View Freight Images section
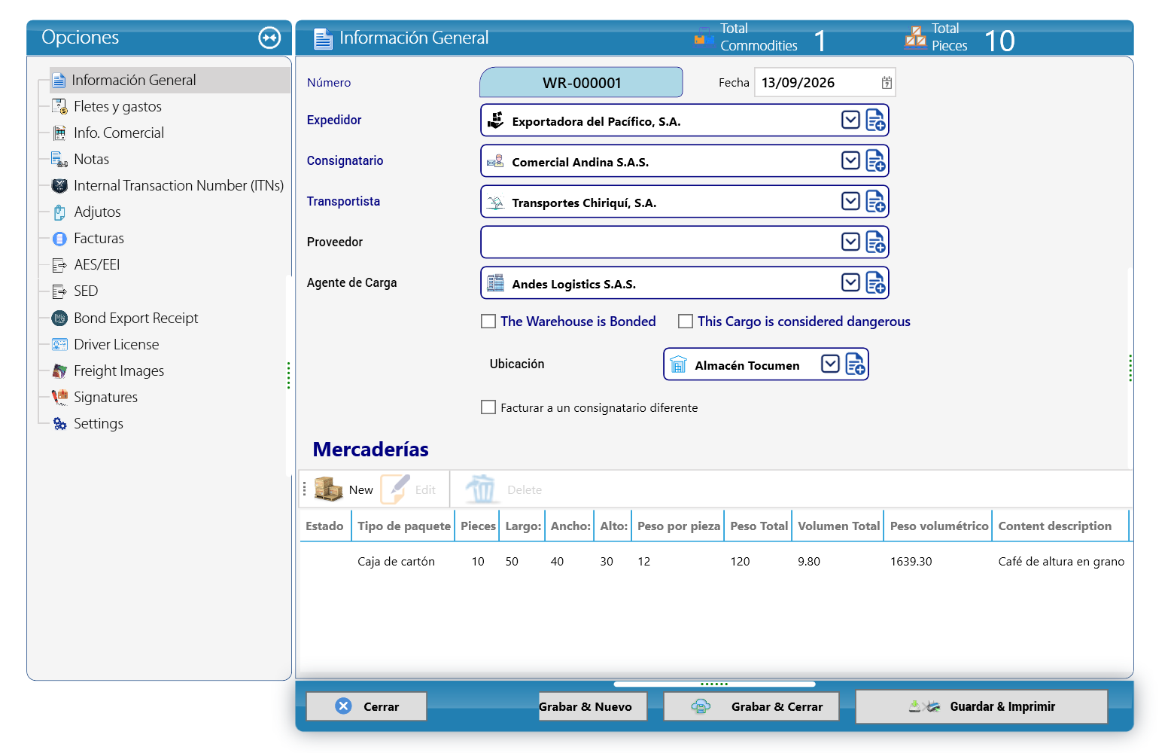Viewport: 1174px width, 753px height. [x=108, y=371]
